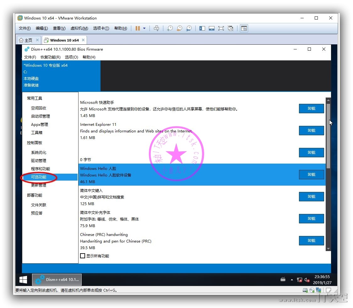Image resolution: width=353 pixels, height=308 pixels.
Task: Open 驱动管理 in sidebar
Action: 39,160
